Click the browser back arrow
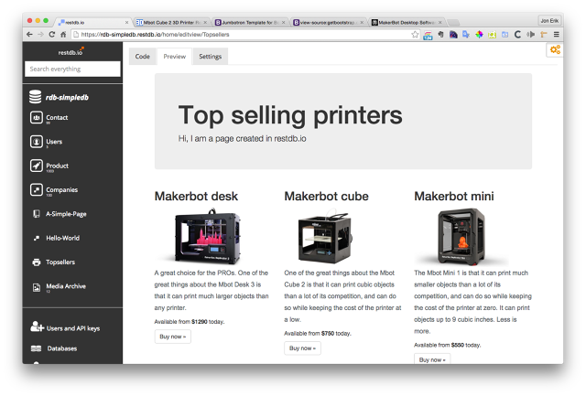The height and width of the screenshot is (396, 586). coord(29,35)
